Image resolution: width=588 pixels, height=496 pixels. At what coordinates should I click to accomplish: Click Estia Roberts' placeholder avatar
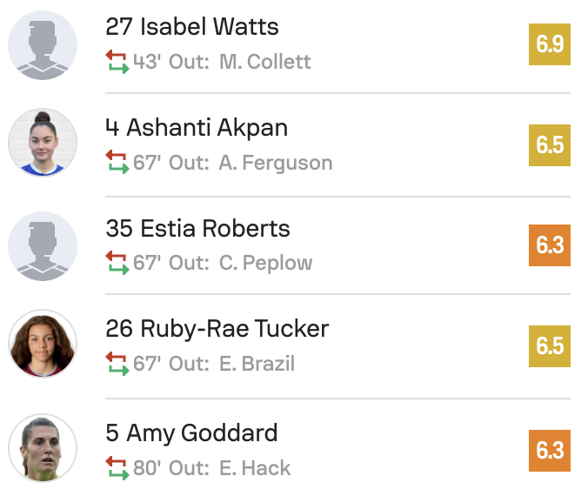pos(43,245)
